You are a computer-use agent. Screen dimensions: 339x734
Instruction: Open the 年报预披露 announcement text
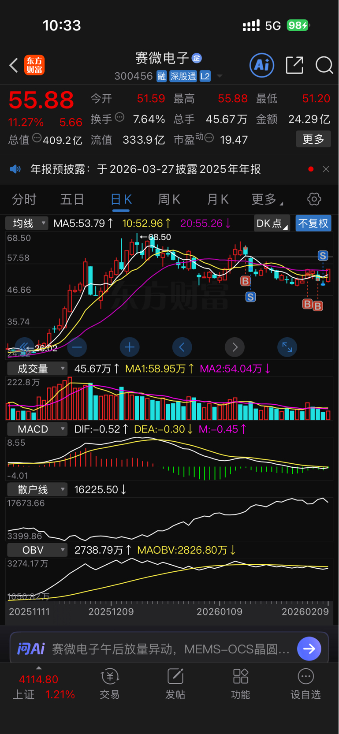click(145, 169)
